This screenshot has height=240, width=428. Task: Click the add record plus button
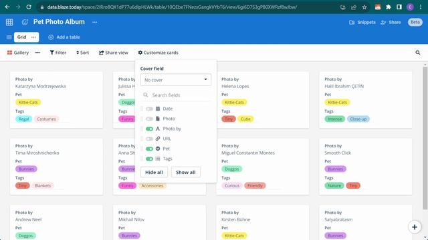coord(415,227)
